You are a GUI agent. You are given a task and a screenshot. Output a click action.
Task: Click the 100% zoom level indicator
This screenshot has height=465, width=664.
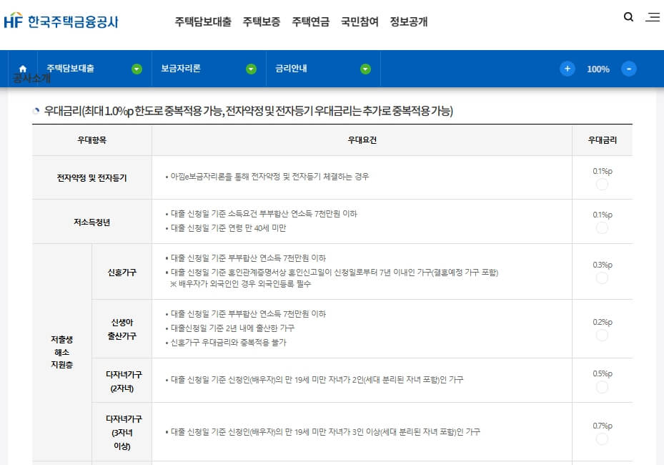click(598, 69)
